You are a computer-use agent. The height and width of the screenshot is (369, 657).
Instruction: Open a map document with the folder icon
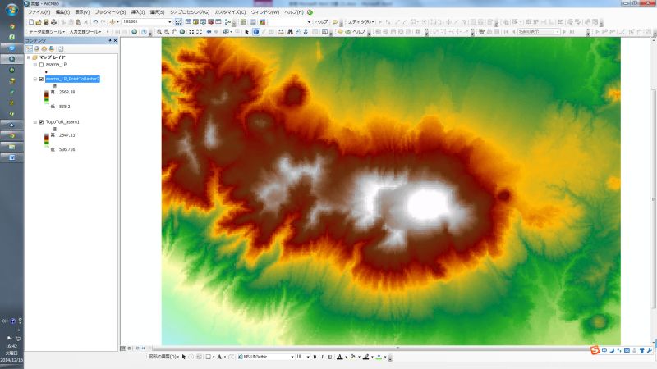tap(38, 22)
